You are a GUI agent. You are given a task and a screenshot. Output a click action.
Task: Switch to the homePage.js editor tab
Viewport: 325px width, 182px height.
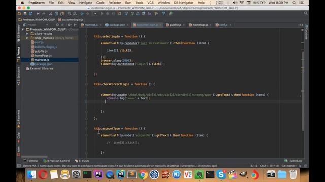(x=200, y=25)
